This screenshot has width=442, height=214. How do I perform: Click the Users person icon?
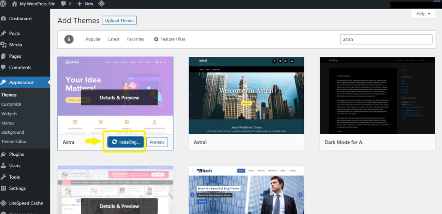coord(3,166)
